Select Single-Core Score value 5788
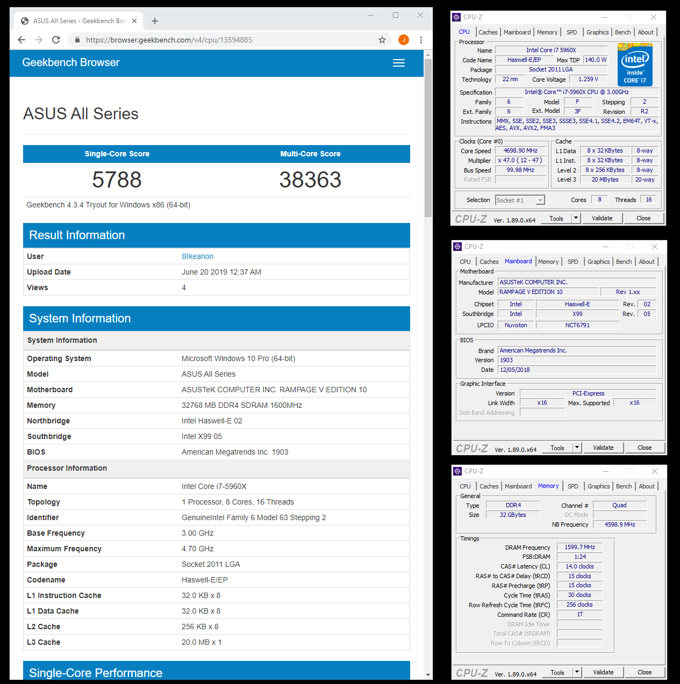Image resolution: width=680 pixels, height=684 pixels. (x=117, y=179)
